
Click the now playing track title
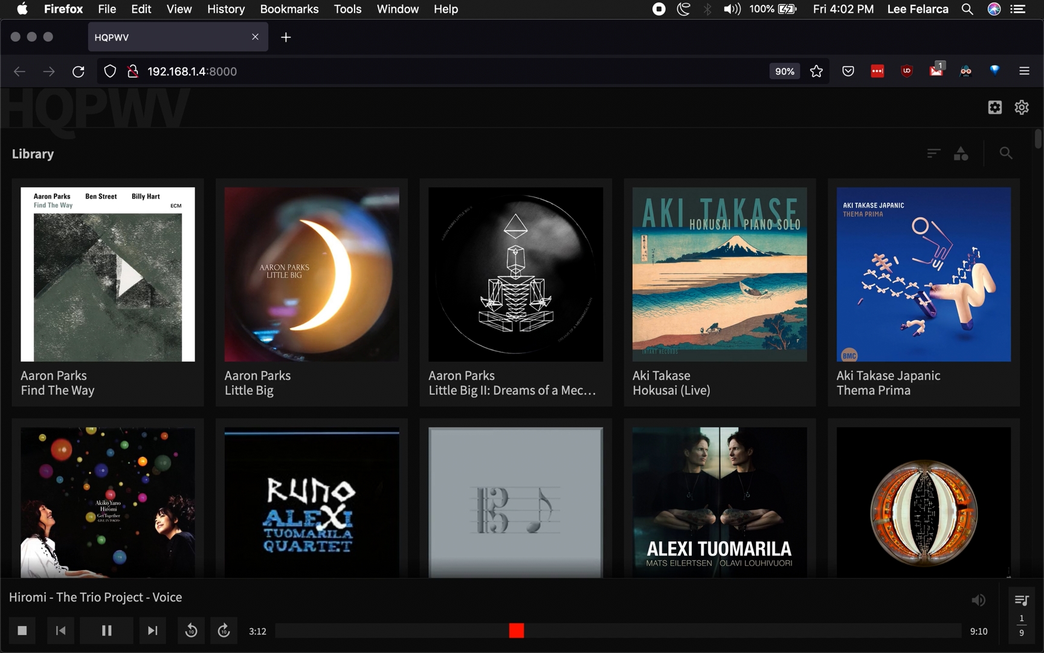[x=95, y=597]
